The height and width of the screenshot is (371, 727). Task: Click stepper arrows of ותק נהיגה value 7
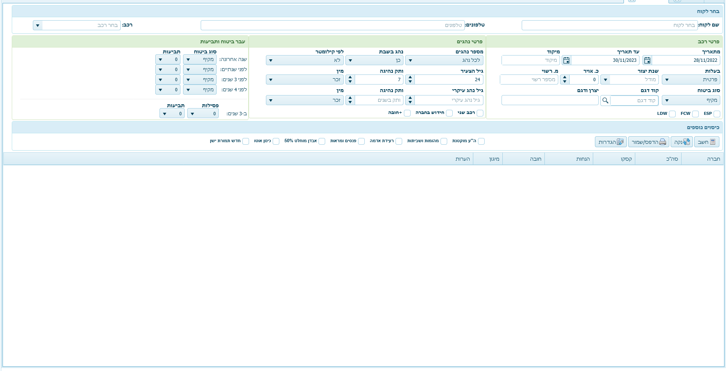point(350,79)
